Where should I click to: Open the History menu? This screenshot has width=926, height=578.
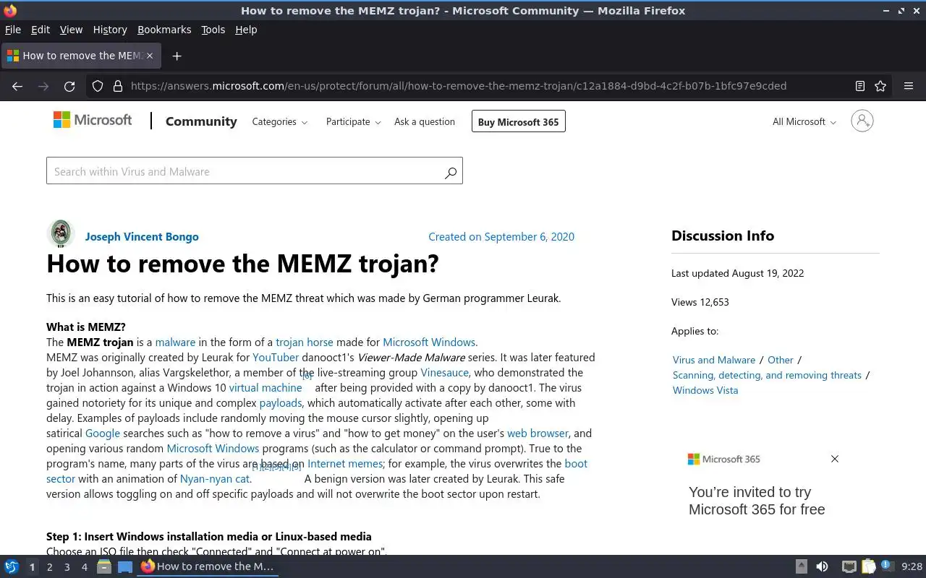pos(110,30)
